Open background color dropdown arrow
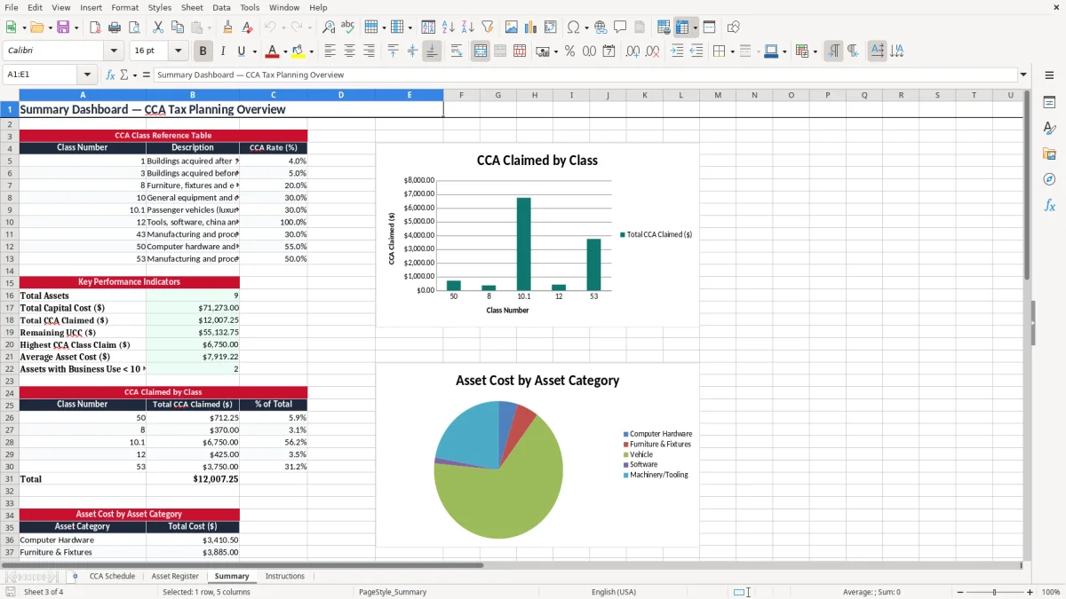 click(x=311, y=51)
